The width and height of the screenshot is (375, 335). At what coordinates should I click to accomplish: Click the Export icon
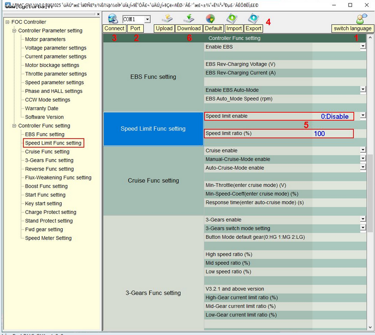click(x=253, y=19)
